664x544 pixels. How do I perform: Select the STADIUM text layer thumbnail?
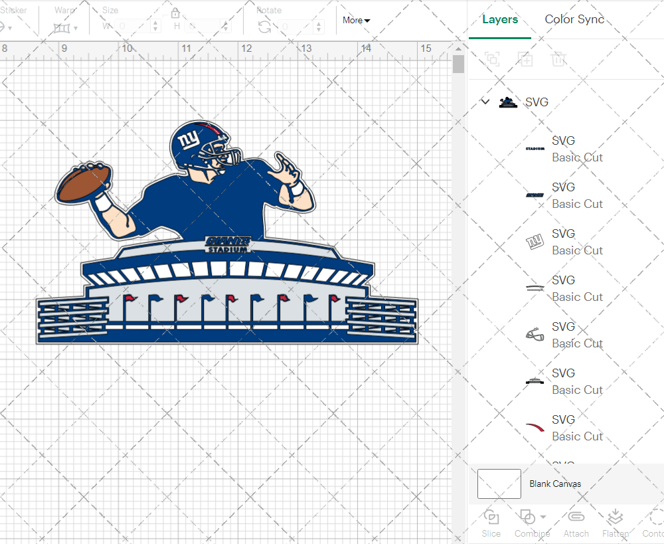coord(535,149)
